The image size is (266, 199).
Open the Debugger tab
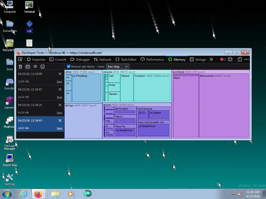click(x=80, y=60)
